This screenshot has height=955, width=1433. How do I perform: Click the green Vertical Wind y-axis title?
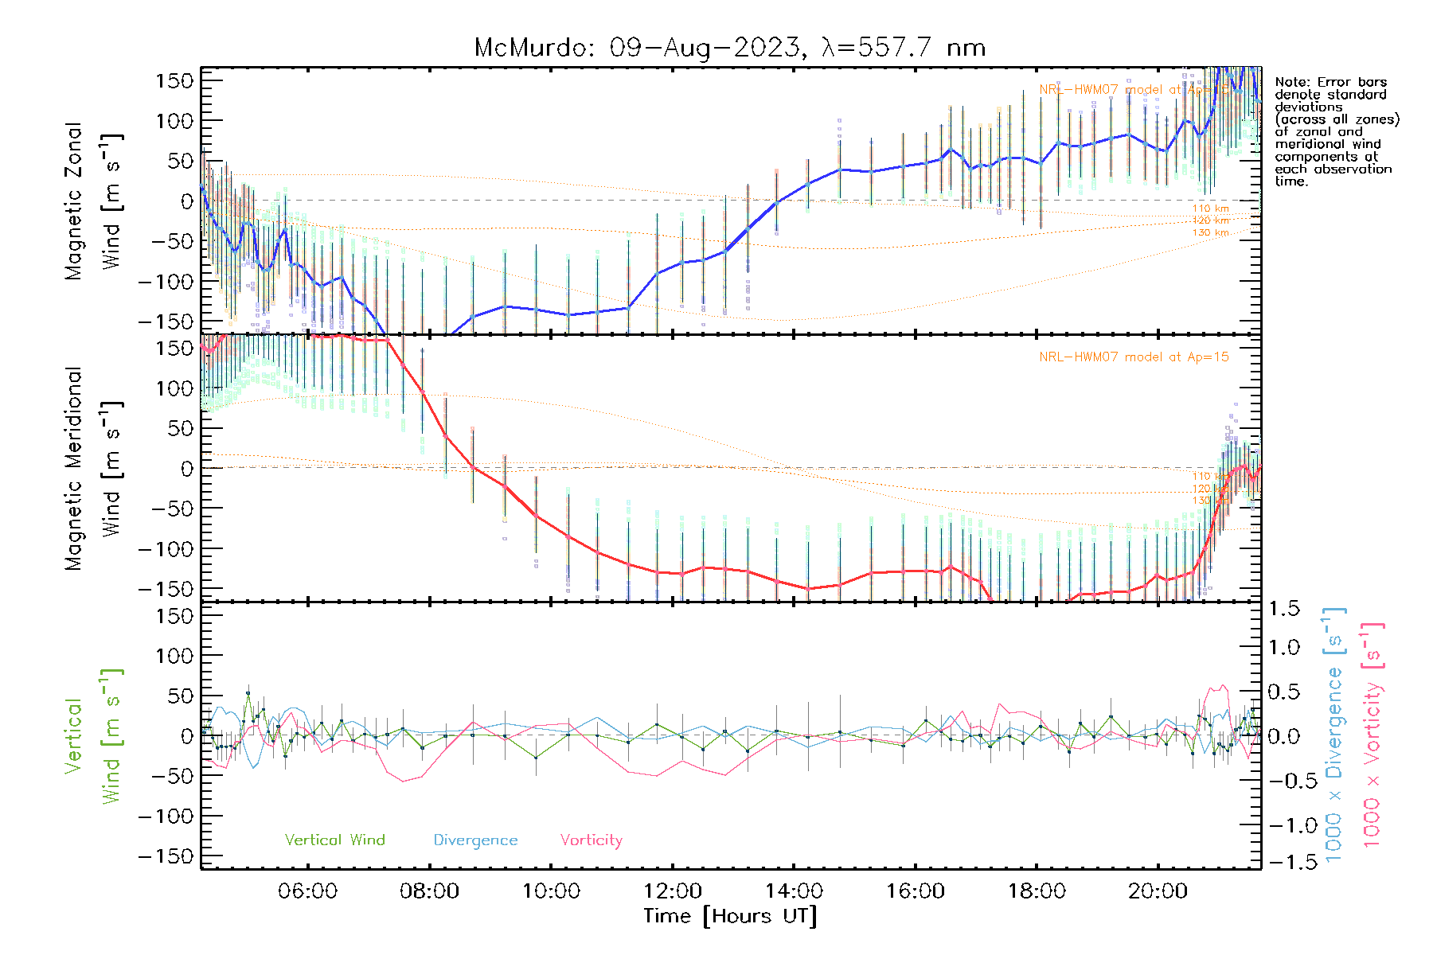click(x=92, y=735)
